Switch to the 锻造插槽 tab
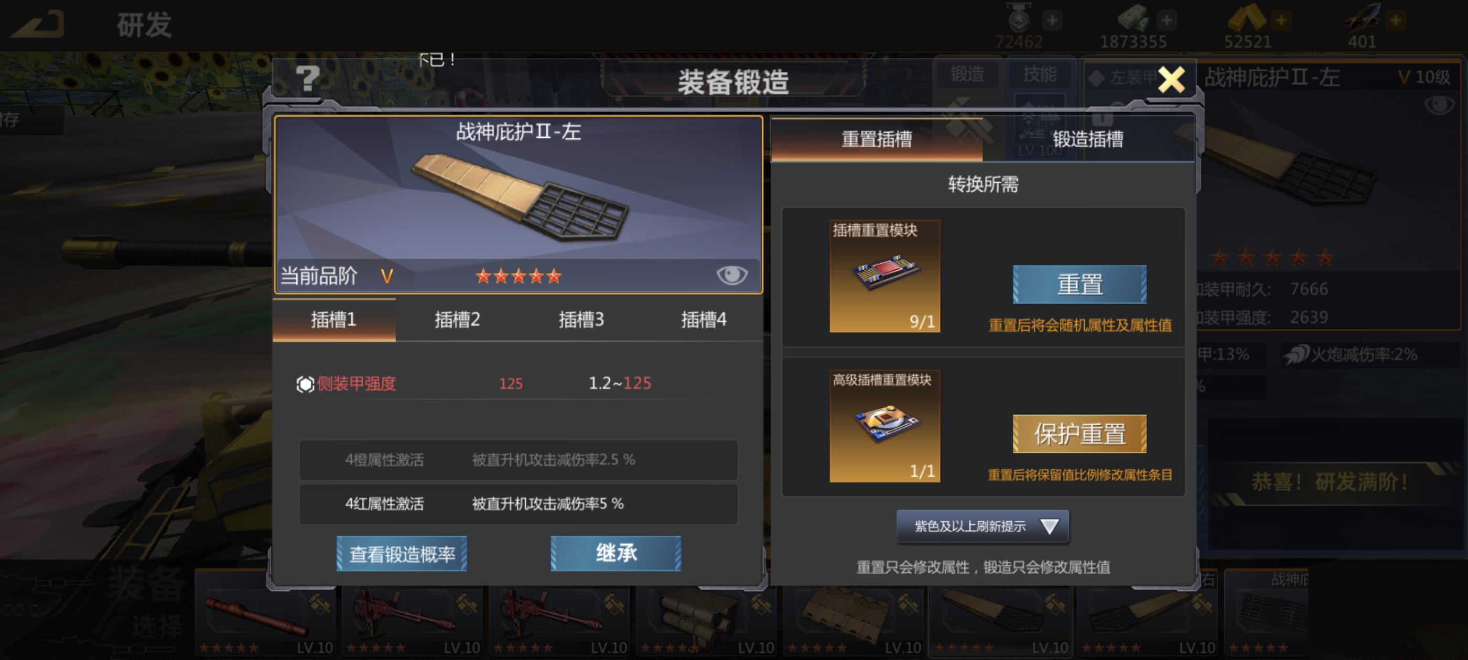The image size is (1468, 660). click(x=1087, y=139)
